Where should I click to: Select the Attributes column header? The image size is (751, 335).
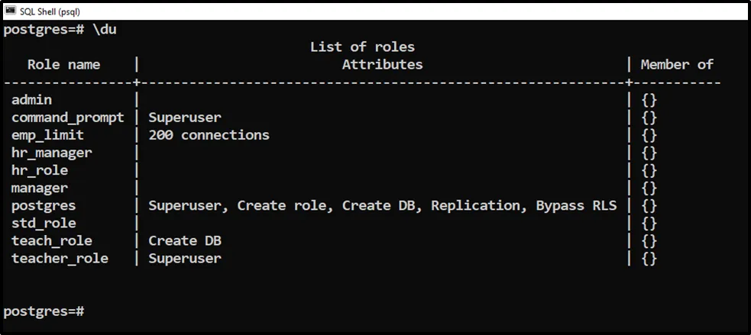[382, 65]
